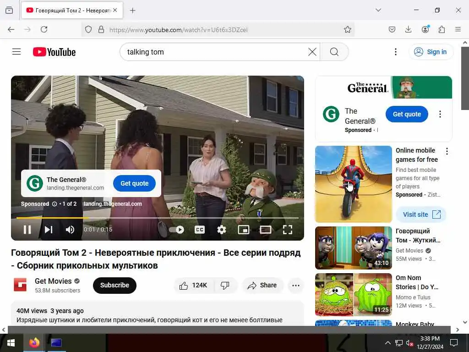Toggle closed captions CC
Viewport: 469px width, 352px height.
[x=200, y=230]
